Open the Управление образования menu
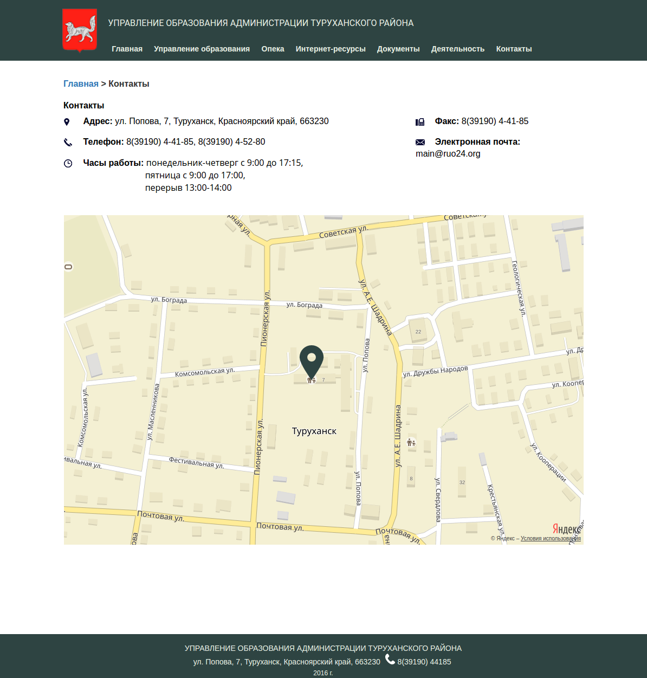This screenshot has height=678, width=647. pyautogui.click(x=202, y=49)
